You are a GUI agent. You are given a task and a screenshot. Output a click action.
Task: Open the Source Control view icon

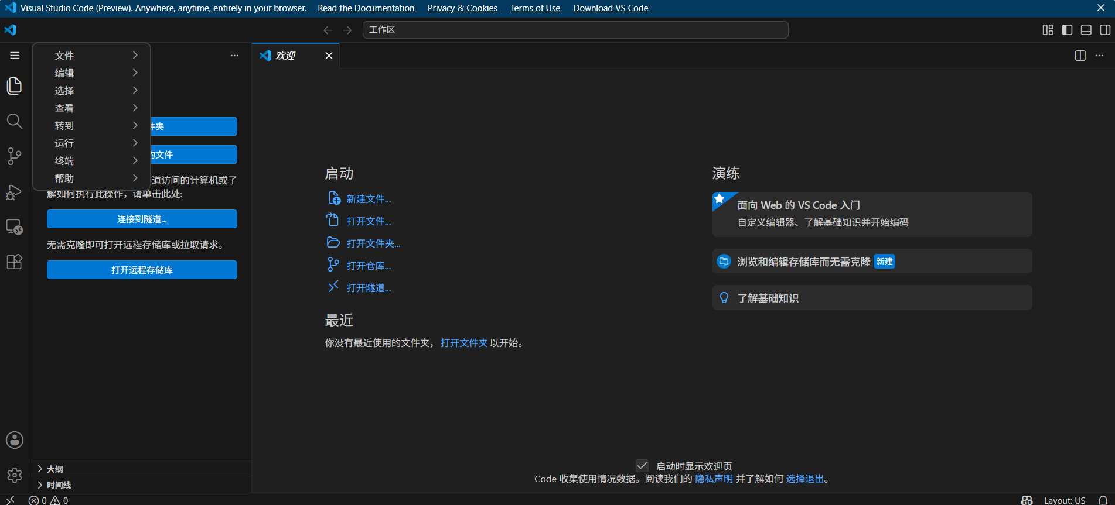15,156
